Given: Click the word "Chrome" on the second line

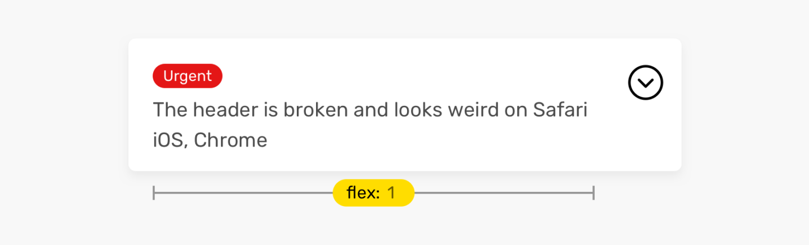Looking at the screenshot, I should (x=230, y=140).
